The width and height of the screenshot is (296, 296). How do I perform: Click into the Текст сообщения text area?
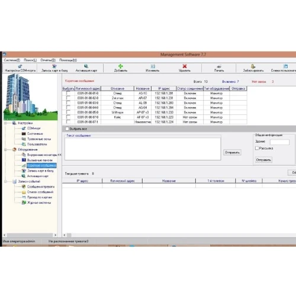(143, 149)
